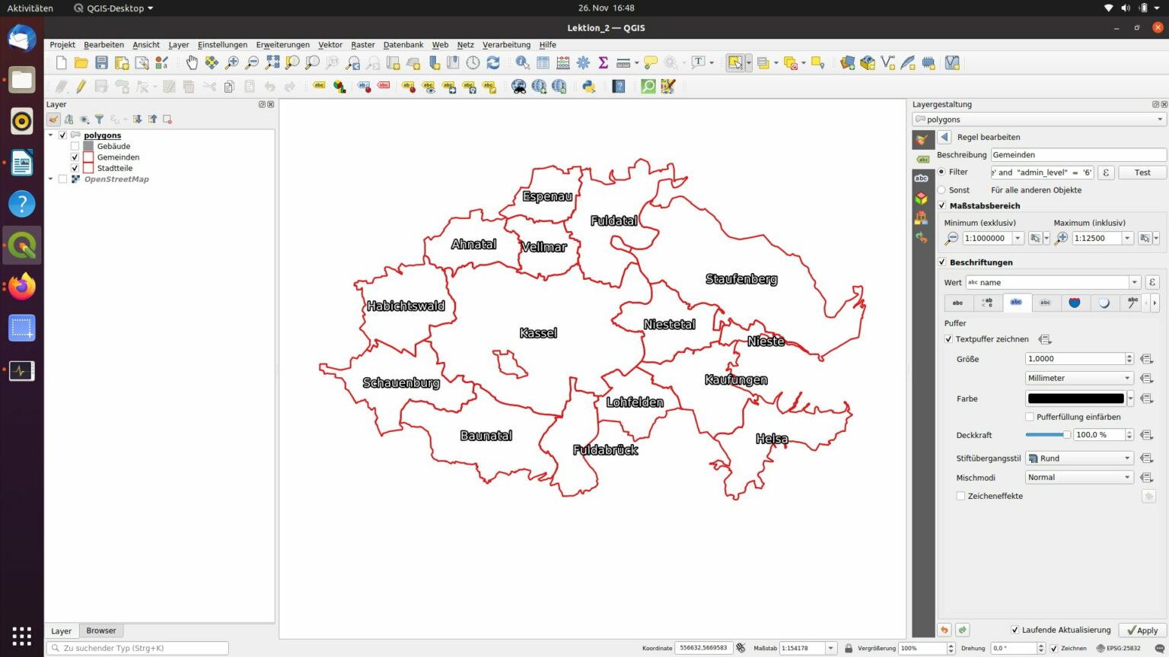The width and height of the screenshot is (1169, 657).
Task: Switch to the Browser tab
Action: point(101,630)
